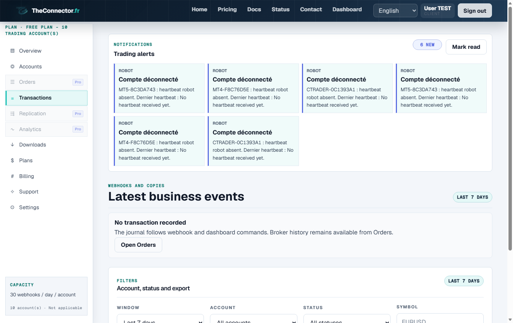This screenshot has height=323, width=513.
Task: Click LAST 7 DAYS badge in Filters panel
Action: point(464,281)
